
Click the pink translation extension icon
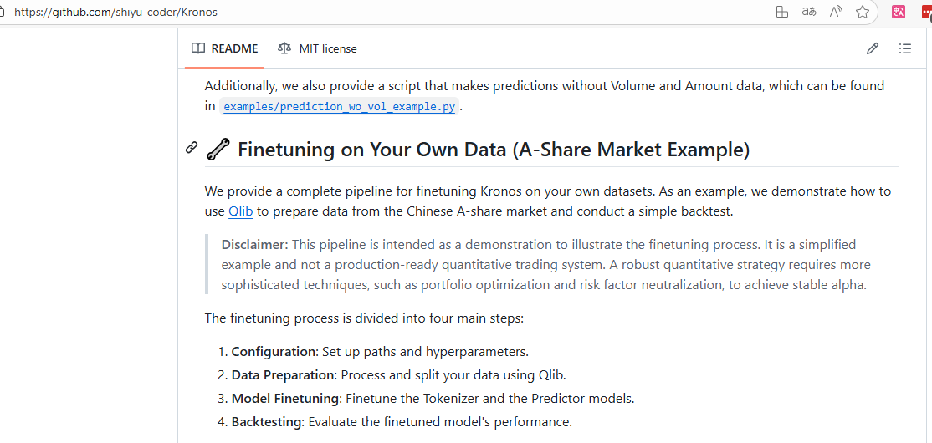coord(899,12)
